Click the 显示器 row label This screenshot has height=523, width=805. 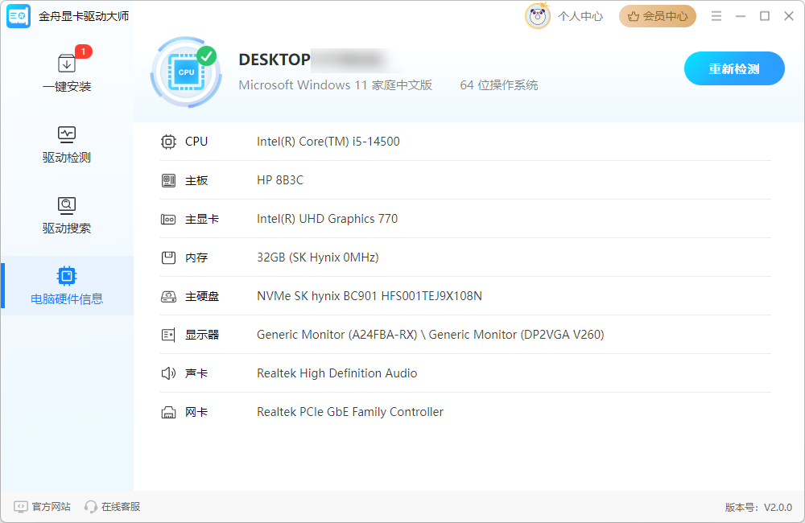coord(202,336)
